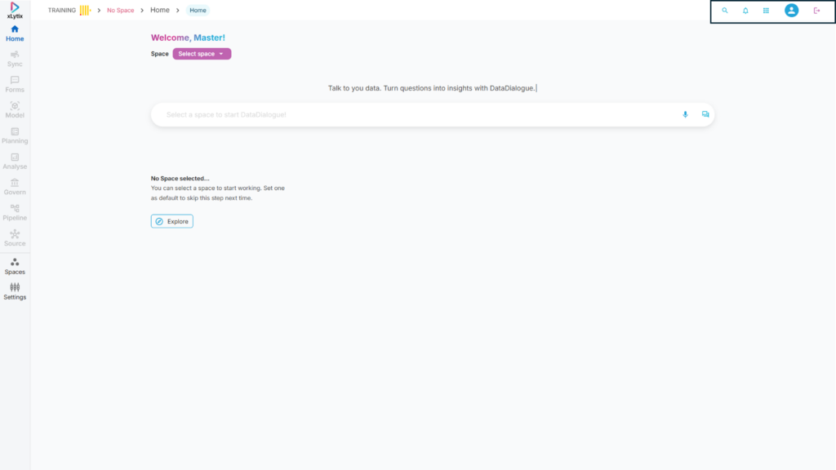Open the Analyse module in sidebar

coord(15,162)
